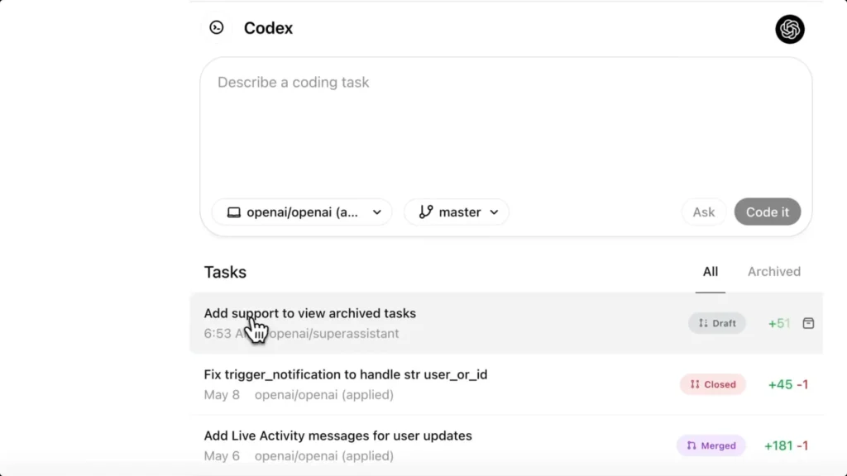
Task: Click the May 6 date text
Action: click(x=222, y=456)
